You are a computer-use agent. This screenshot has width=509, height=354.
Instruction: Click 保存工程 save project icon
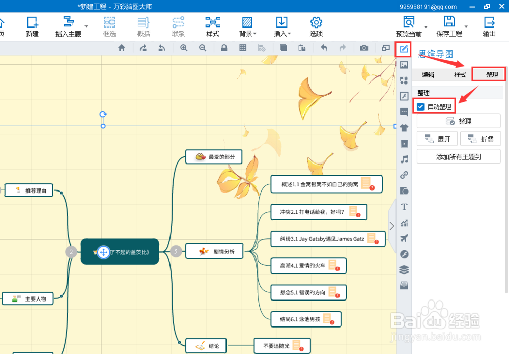tap(449, 21)
